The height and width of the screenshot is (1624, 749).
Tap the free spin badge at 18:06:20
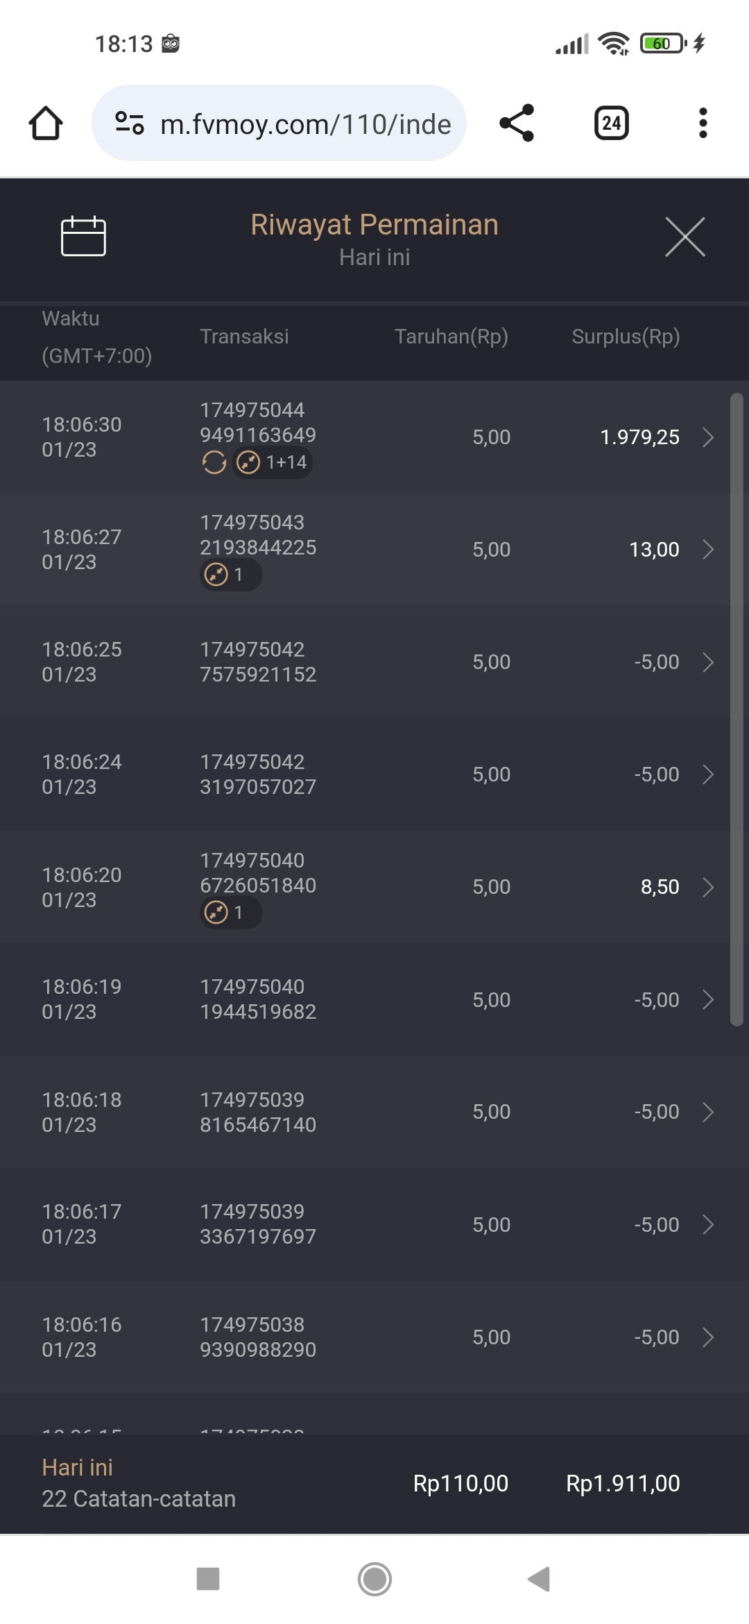230,913
